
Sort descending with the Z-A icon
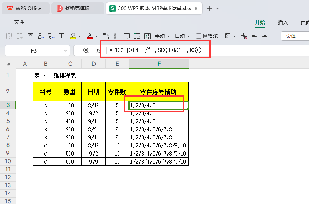coord(51,36)
